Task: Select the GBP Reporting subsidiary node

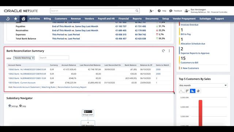Action: click(88, 123)
